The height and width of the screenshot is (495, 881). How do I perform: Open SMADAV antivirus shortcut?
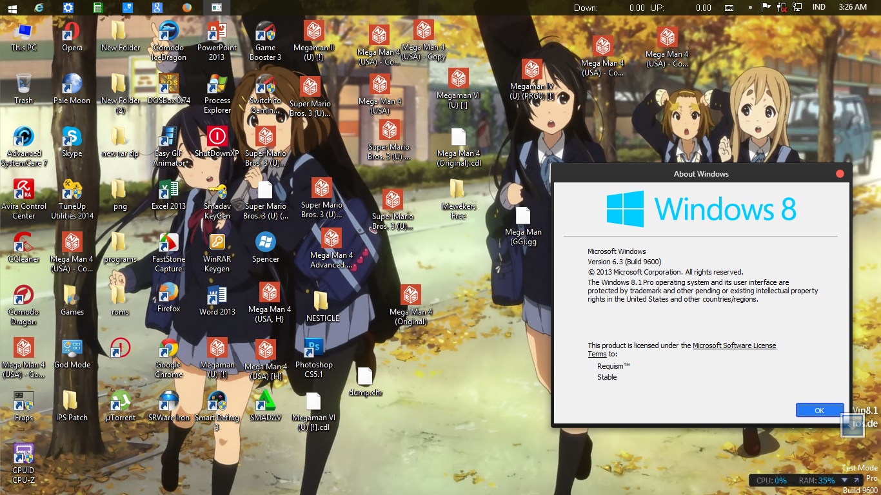coord(266,406)
